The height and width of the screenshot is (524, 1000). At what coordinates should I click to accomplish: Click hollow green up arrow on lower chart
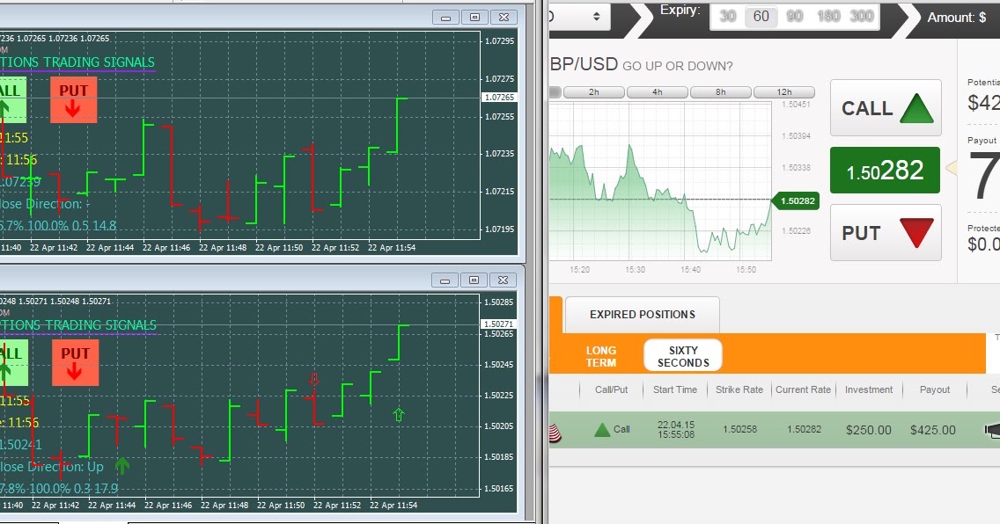(399, 415)
